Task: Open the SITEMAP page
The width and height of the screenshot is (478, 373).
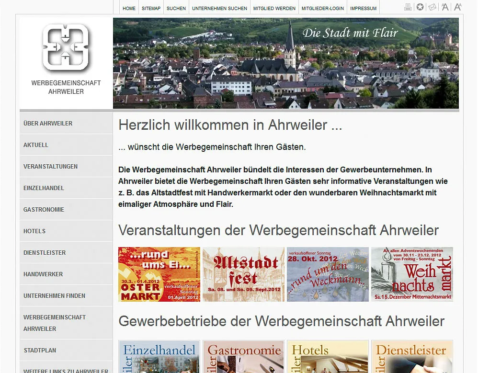Action: 151,8
